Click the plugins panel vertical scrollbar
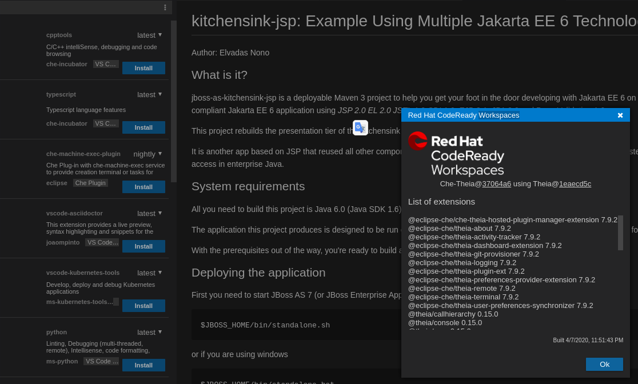Viewport: 638px width, 384px height. 174,102
